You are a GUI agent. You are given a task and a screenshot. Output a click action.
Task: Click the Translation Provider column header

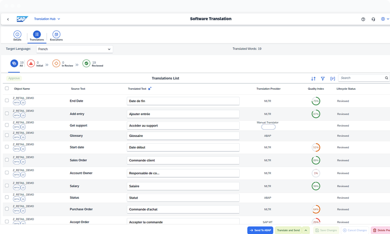268,89
